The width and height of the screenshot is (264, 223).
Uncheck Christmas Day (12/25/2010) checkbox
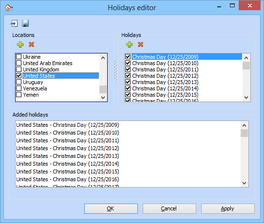(x=128, y=63)
